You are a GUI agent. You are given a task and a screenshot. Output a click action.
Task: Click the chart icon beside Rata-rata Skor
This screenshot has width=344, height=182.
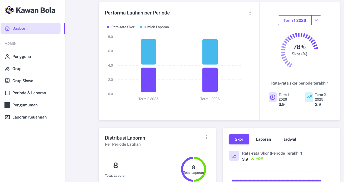[234, 156]
